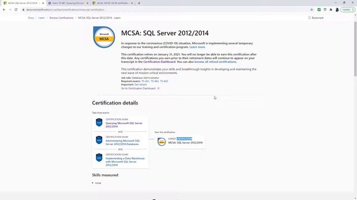Click the Certification details heading

pyautogui.click(x=115, y=103)
